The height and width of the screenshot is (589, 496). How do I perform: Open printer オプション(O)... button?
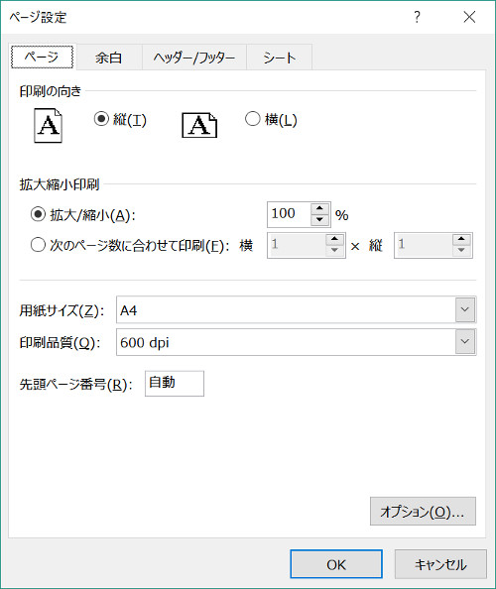coord(423,512)
